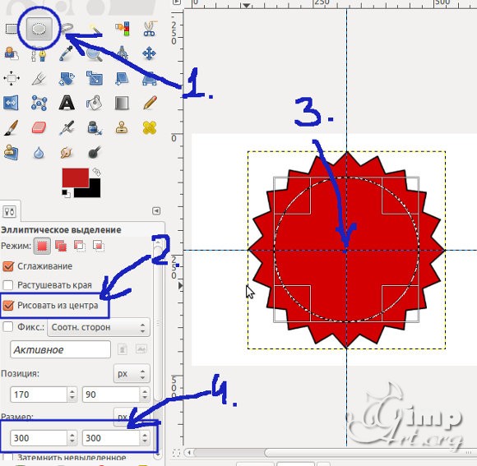Switch to the Tool Options tab
The width and height of the screenshot is (477, 466).
[10, 211]
